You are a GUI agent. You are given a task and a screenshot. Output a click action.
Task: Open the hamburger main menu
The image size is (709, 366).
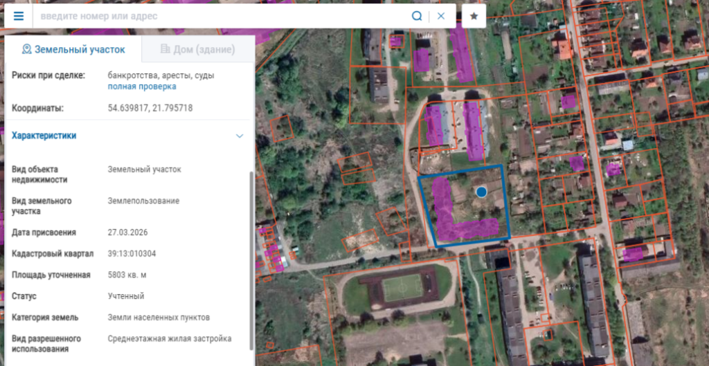[19, 17]
